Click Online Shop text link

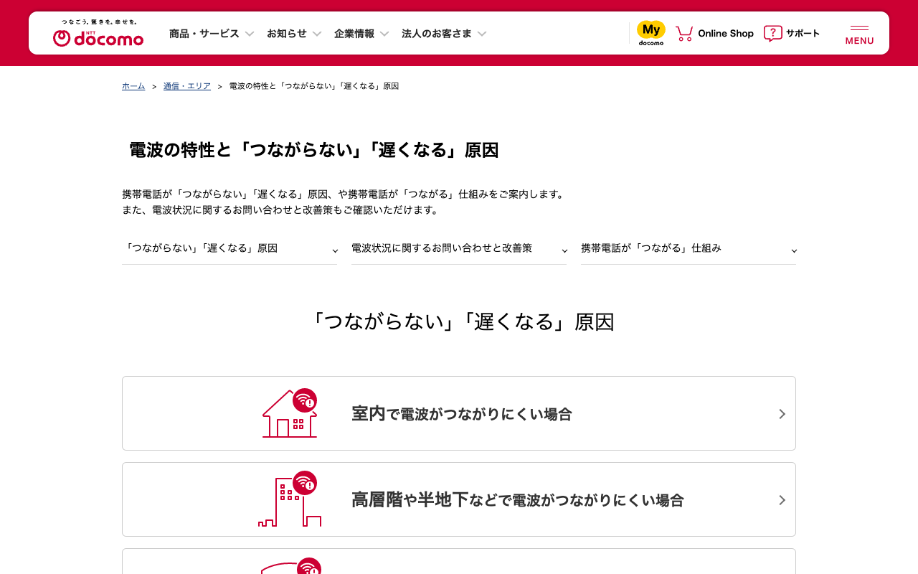pos(726,33)
